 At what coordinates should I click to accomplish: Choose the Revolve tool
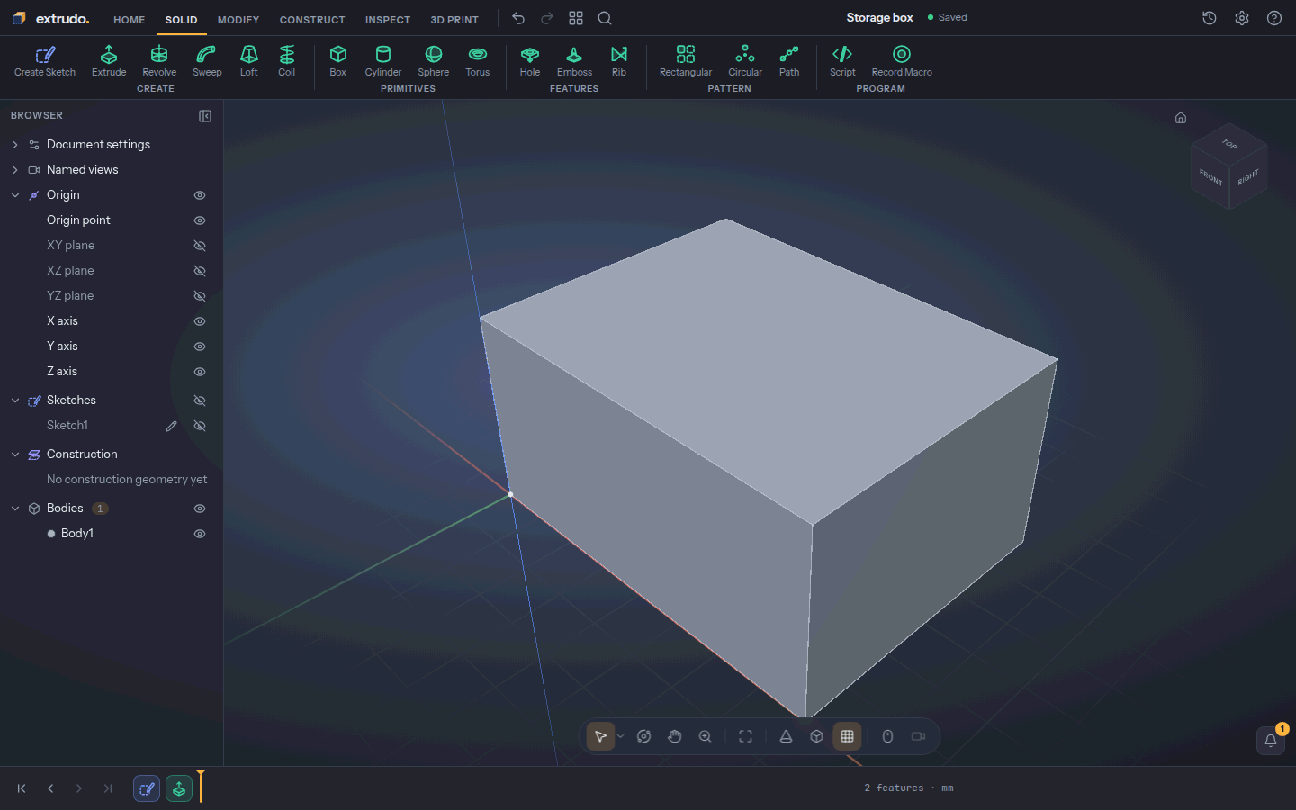click(x=159, y=61)
